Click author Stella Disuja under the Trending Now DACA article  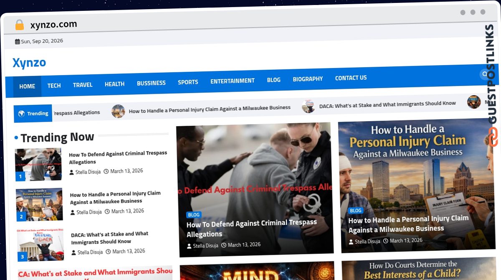point(90,252)
